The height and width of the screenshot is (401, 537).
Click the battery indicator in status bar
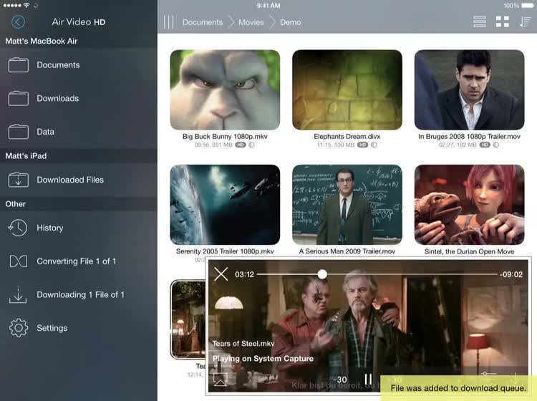(528, 6)
